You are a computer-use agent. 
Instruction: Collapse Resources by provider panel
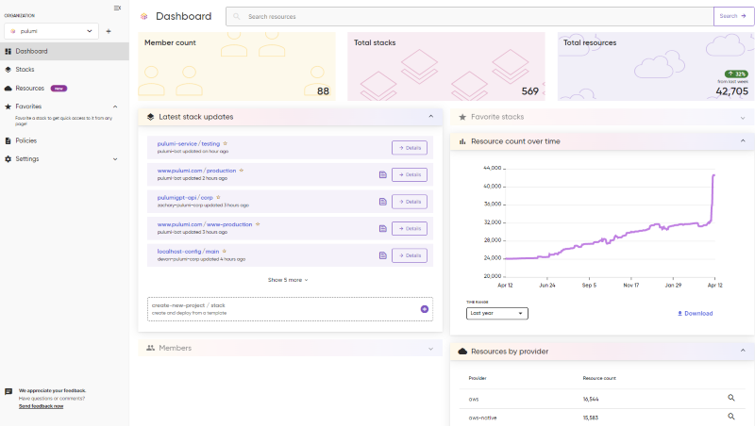[x=743, y=351]
